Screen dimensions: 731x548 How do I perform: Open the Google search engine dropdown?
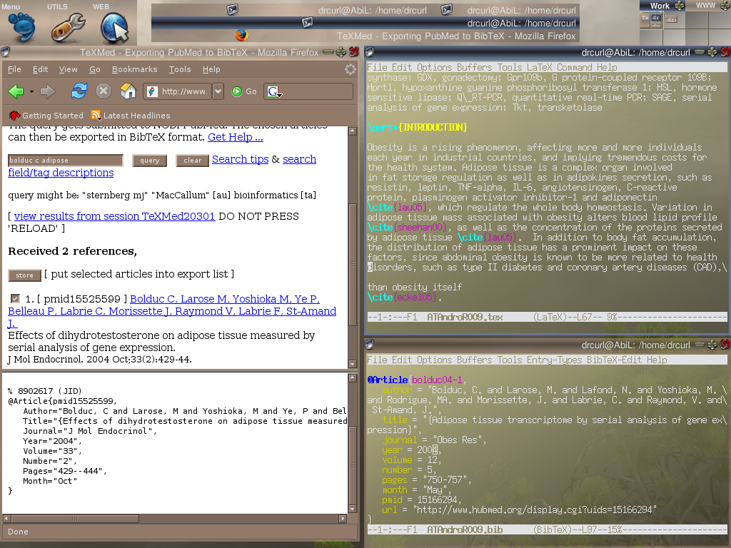[x=275, y=91]
